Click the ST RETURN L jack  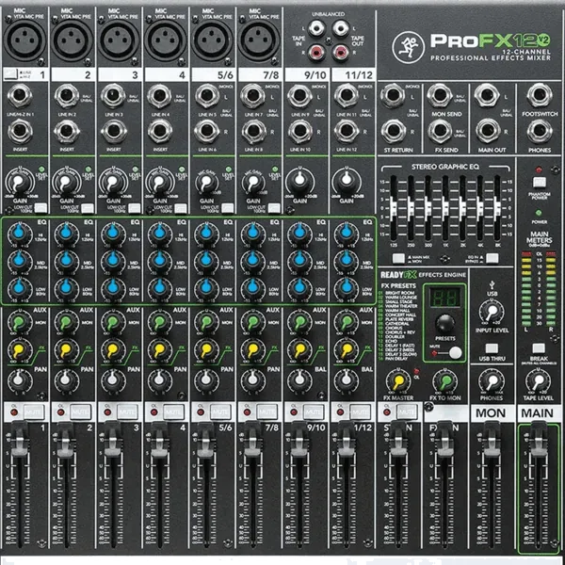pyautogui.click(x=393, y=95)
